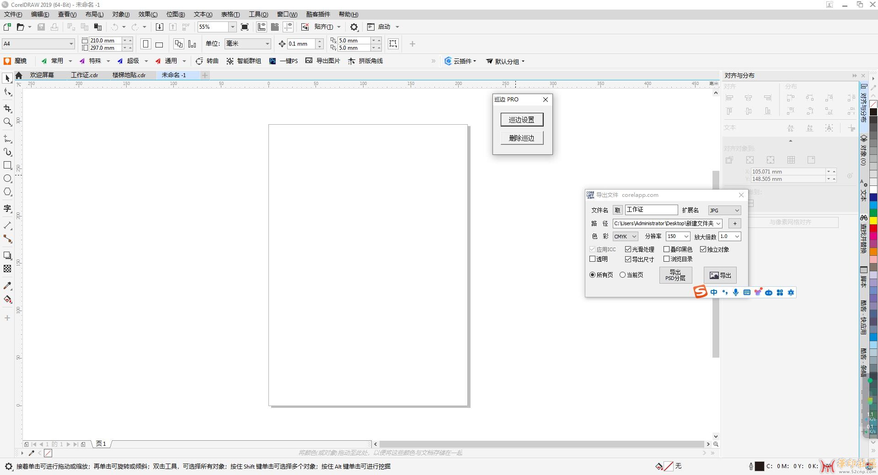Screen dimensions: 878x475
Task: Toggle the 独立对象 checkbox
Action: click(703, 249)
